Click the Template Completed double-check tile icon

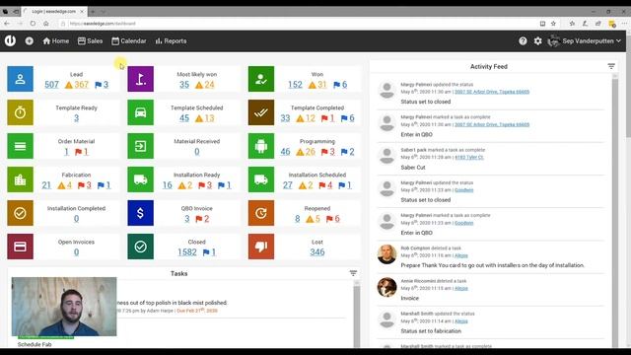[x=261, y=112]
